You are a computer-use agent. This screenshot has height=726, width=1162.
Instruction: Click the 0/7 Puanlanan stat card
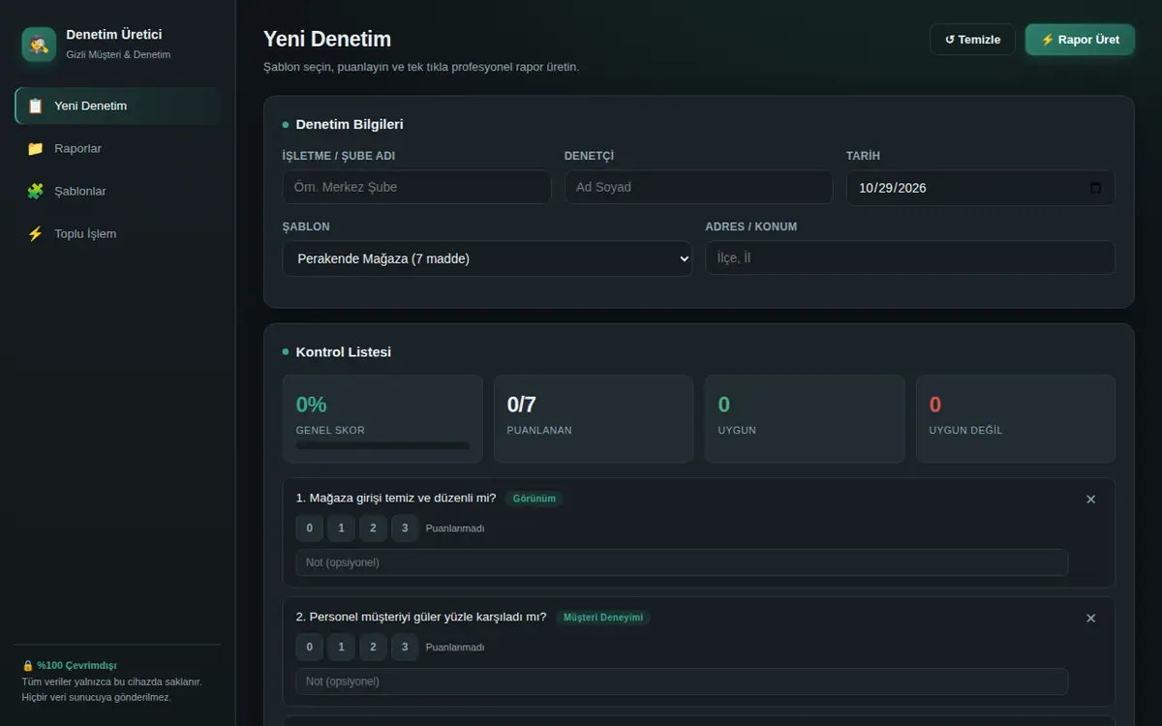(x=593, y=418)
